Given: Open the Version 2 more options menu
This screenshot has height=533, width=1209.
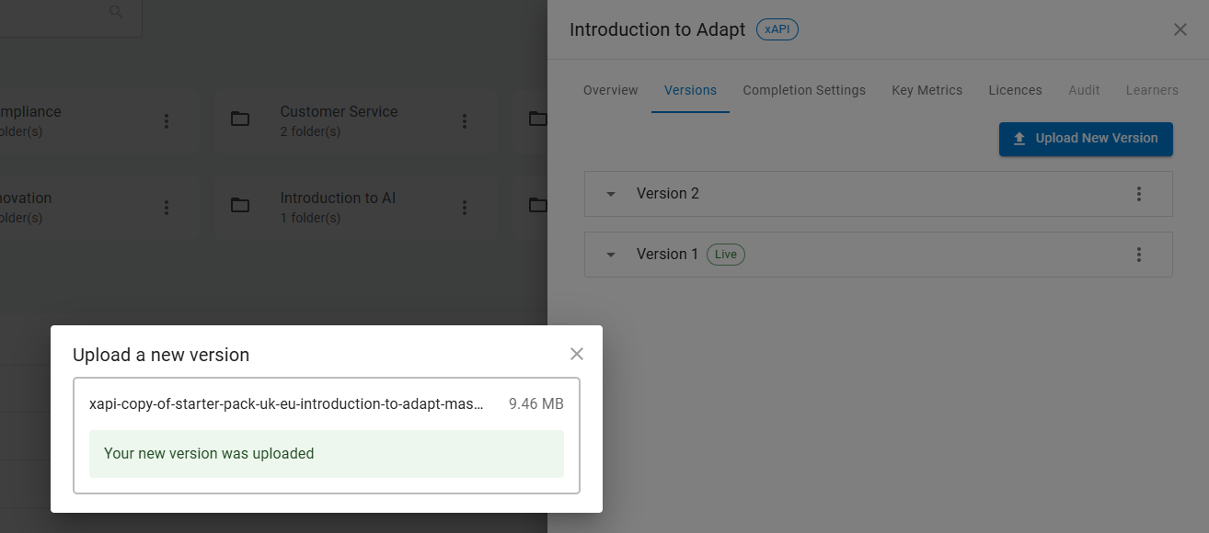Looking at the screenshot, I should (1139, 194).
